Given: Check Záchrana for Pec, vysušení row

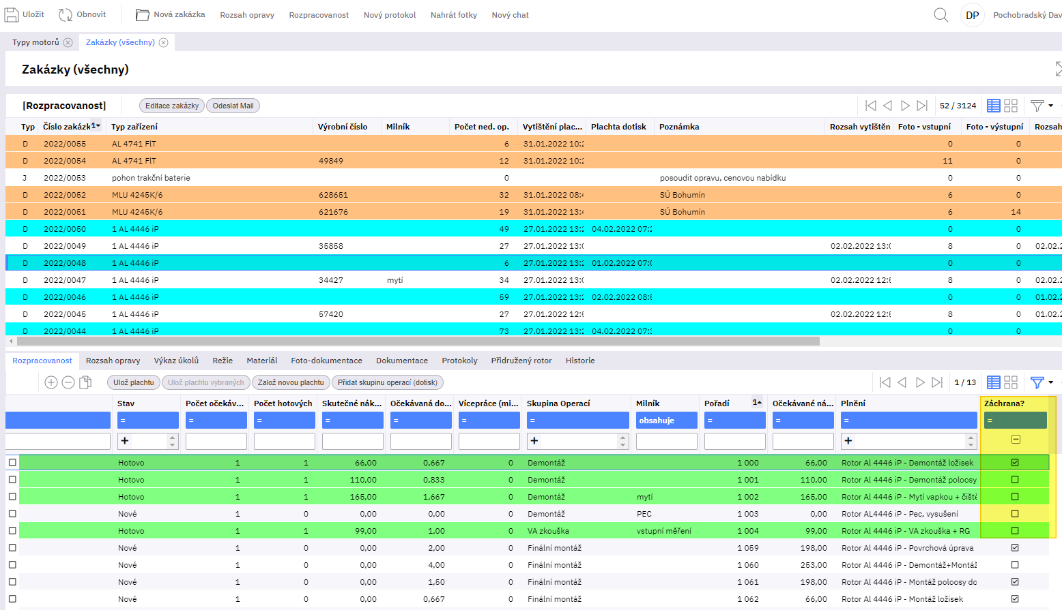Looking at the screenshot, I should coord(1015,514).
